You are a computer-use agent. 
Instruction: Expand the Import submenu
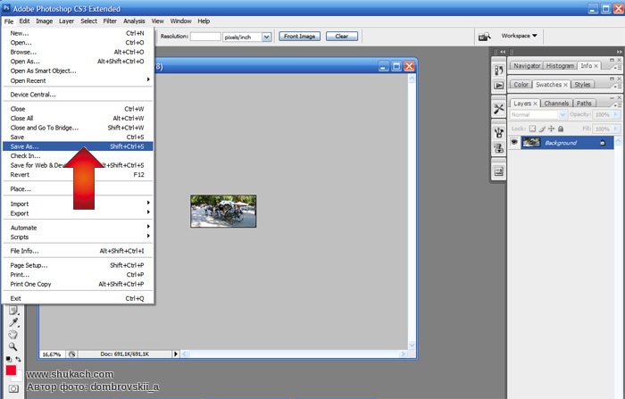[78, 204]
